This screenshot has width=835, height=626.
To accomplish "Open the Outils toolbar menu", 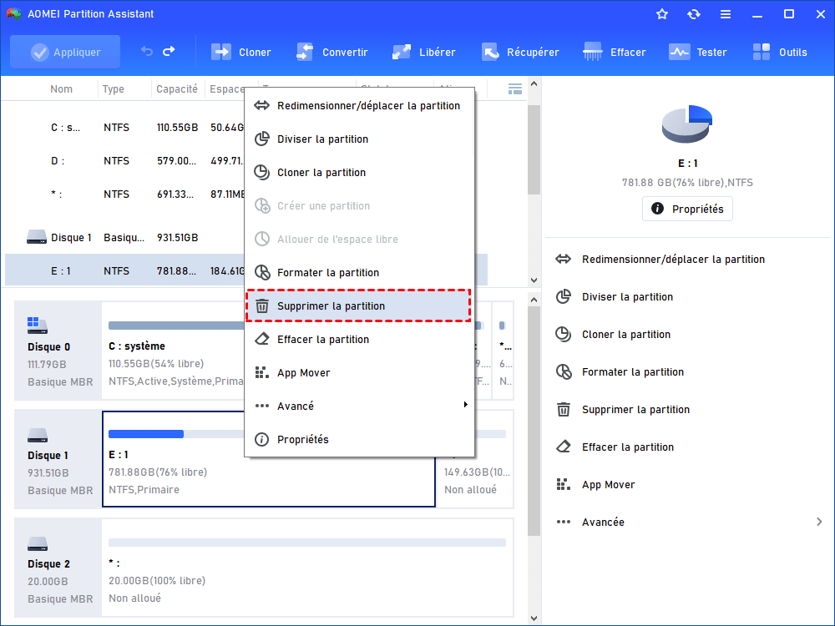I will pos(780,52).
